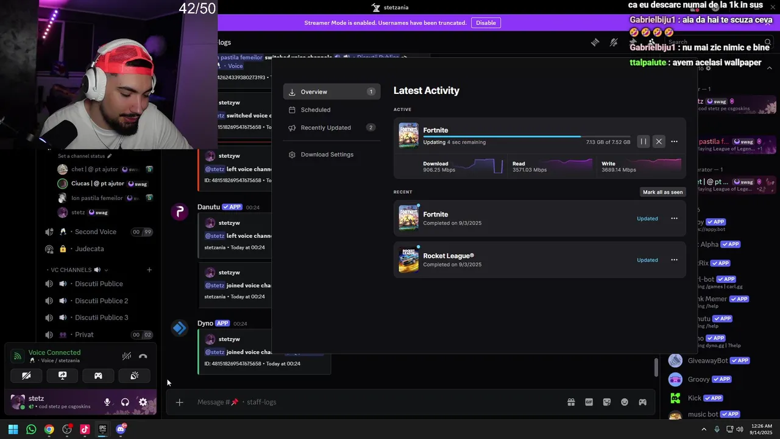
Task: Collapse the VC CHANNELS category
Action: click(77, 270)
